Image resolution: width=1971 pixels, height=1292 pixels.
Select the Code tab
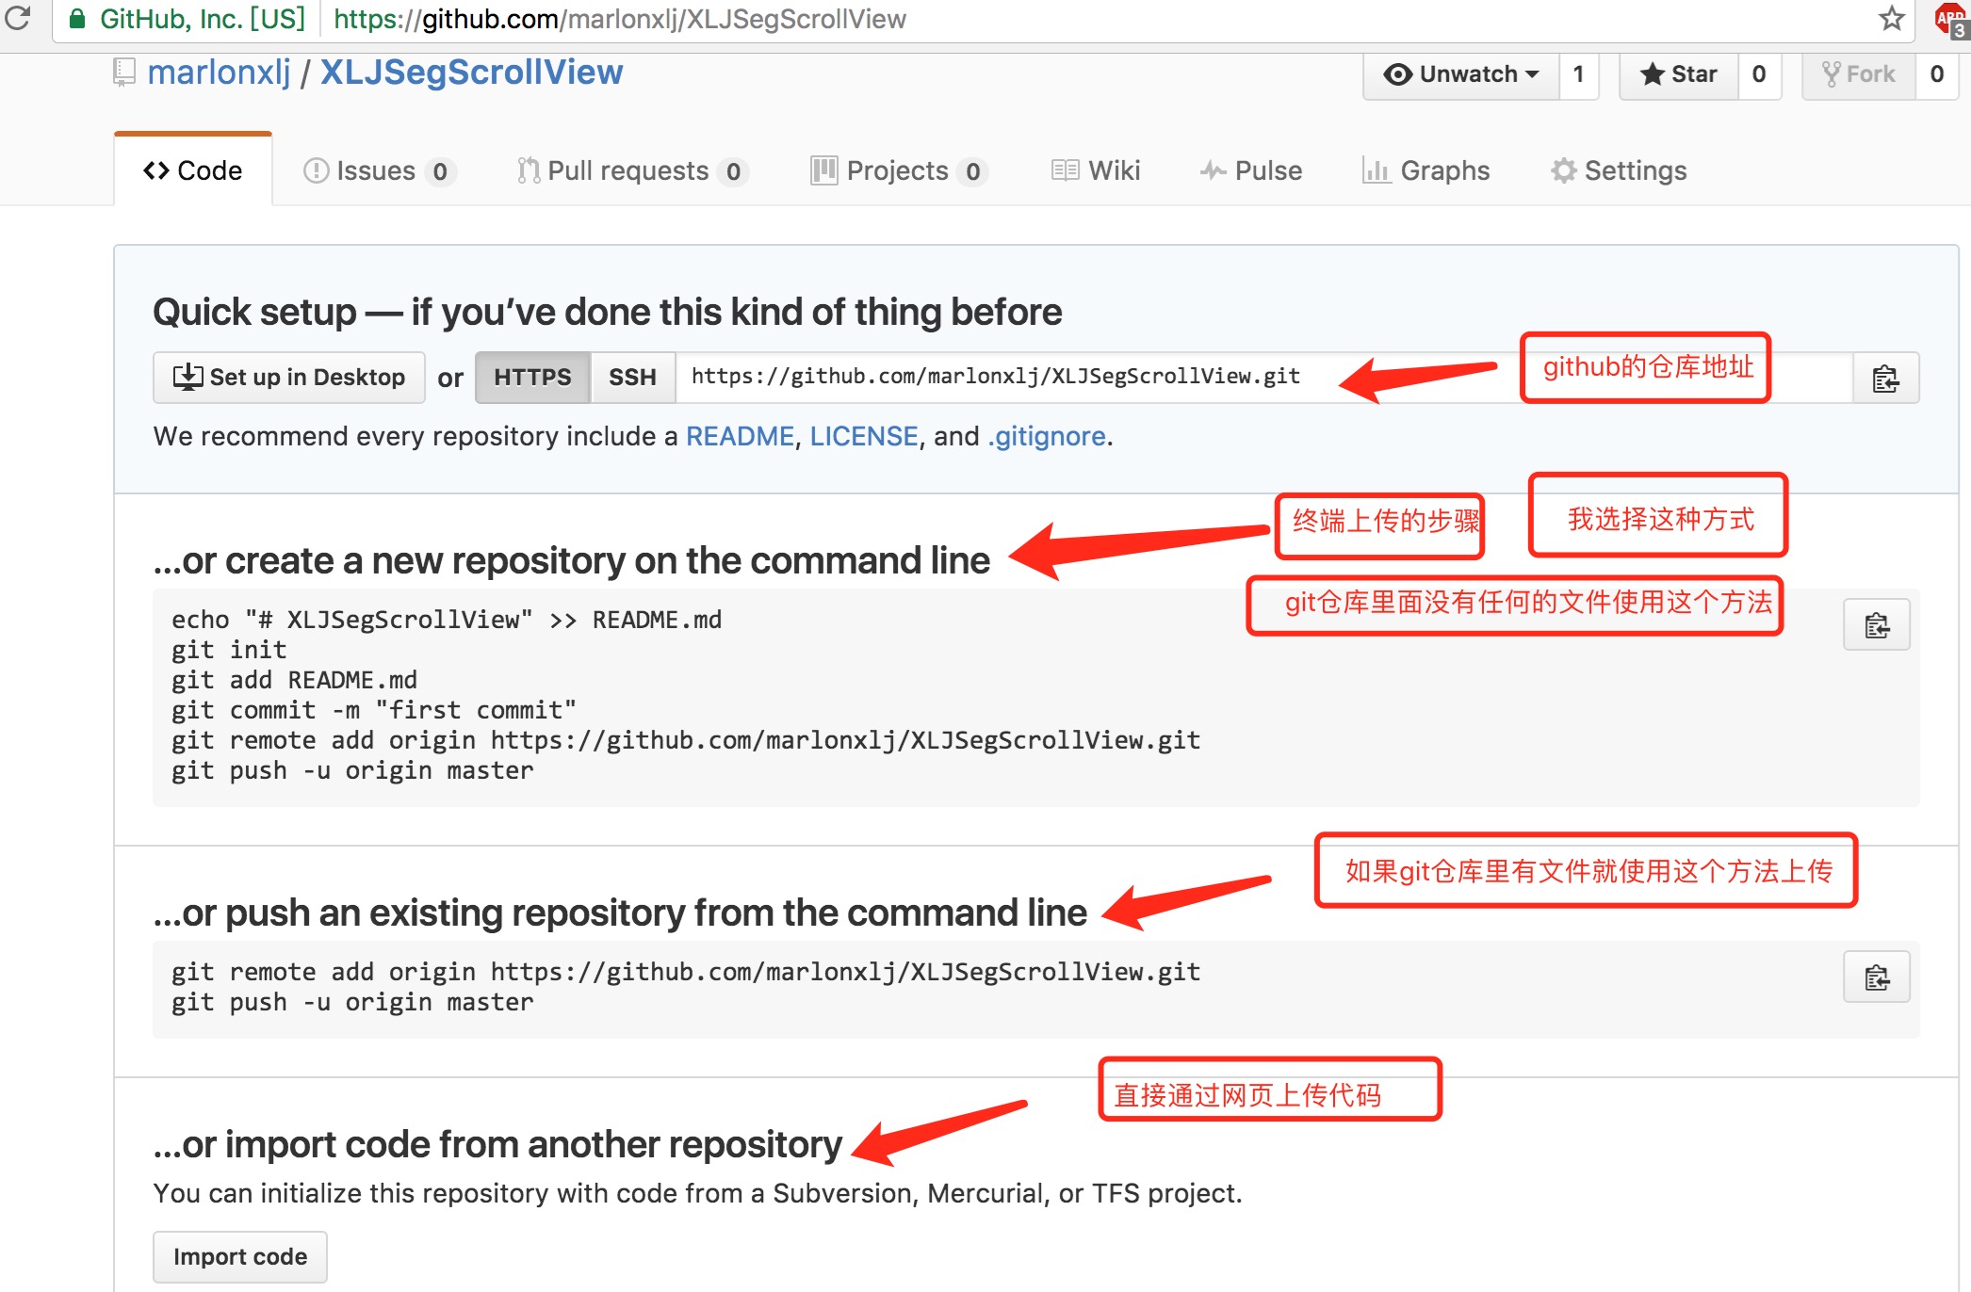pos(193,170)
